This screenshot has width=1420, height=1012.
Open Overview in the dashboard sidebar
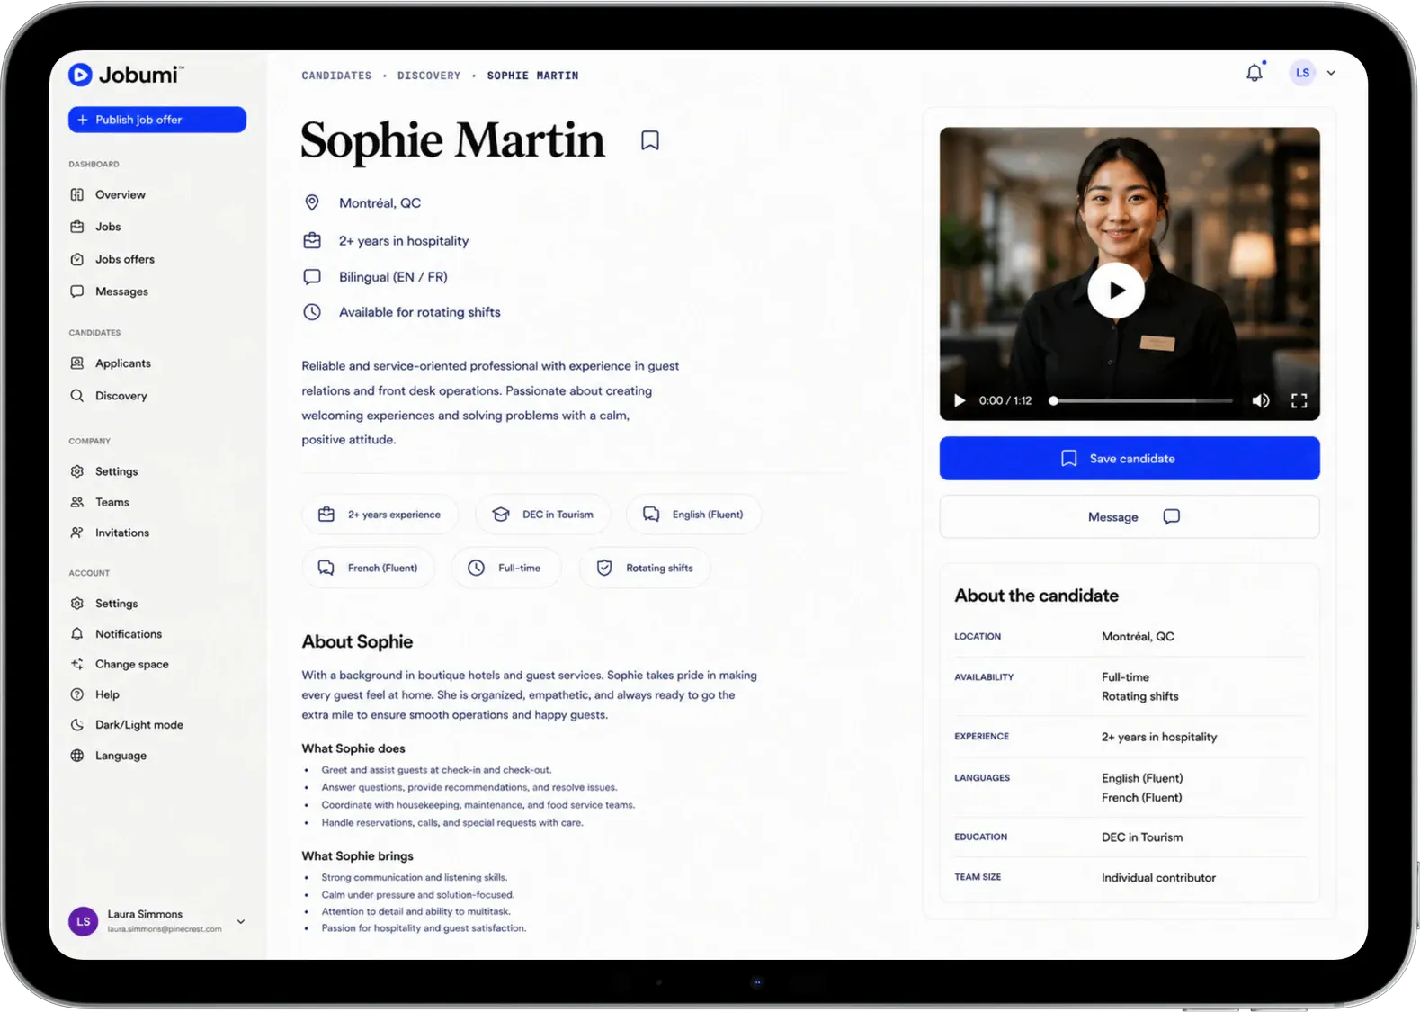pyautogui.click(x=120, y=194)
